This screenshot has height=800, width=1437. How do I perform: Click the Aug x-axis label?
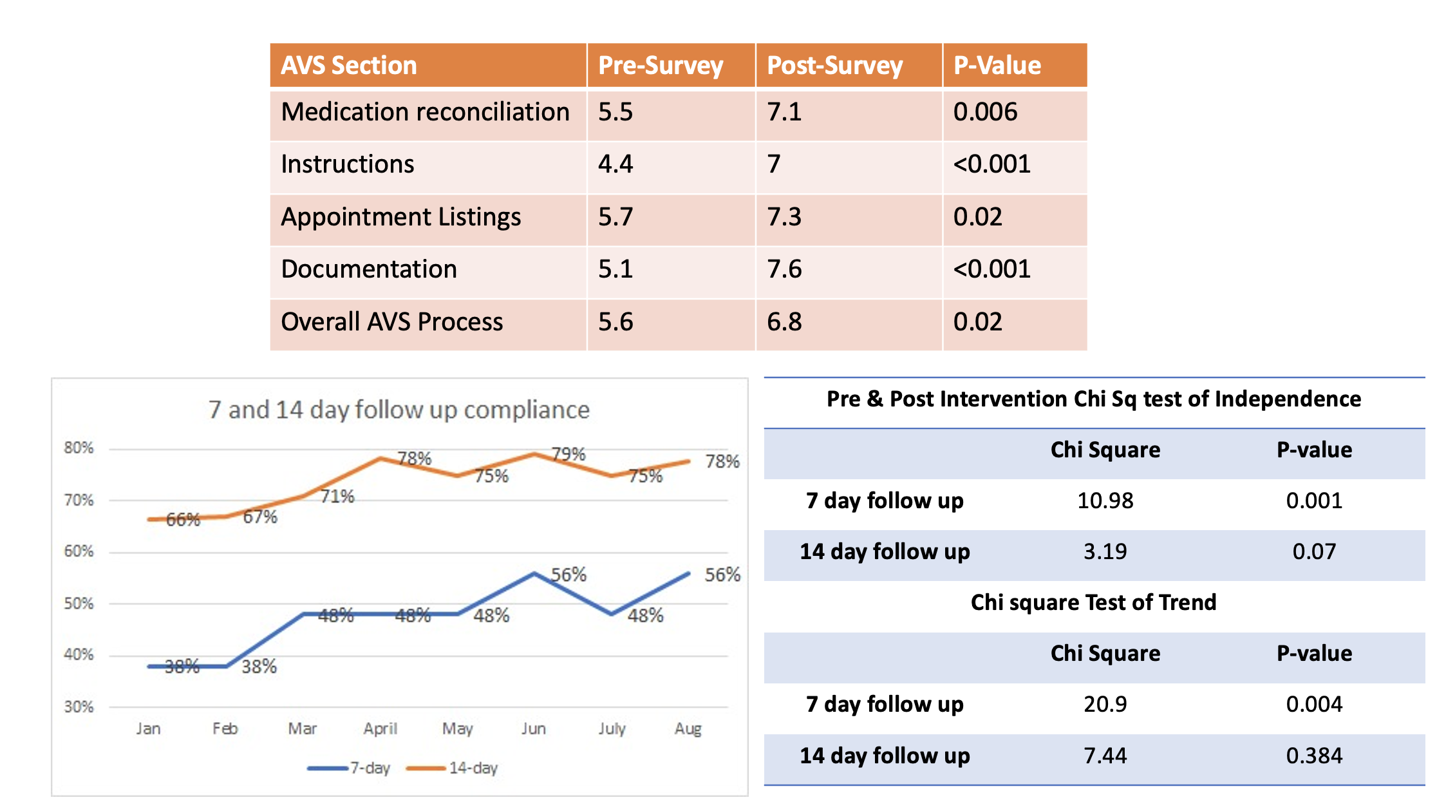tap(688, 729)
